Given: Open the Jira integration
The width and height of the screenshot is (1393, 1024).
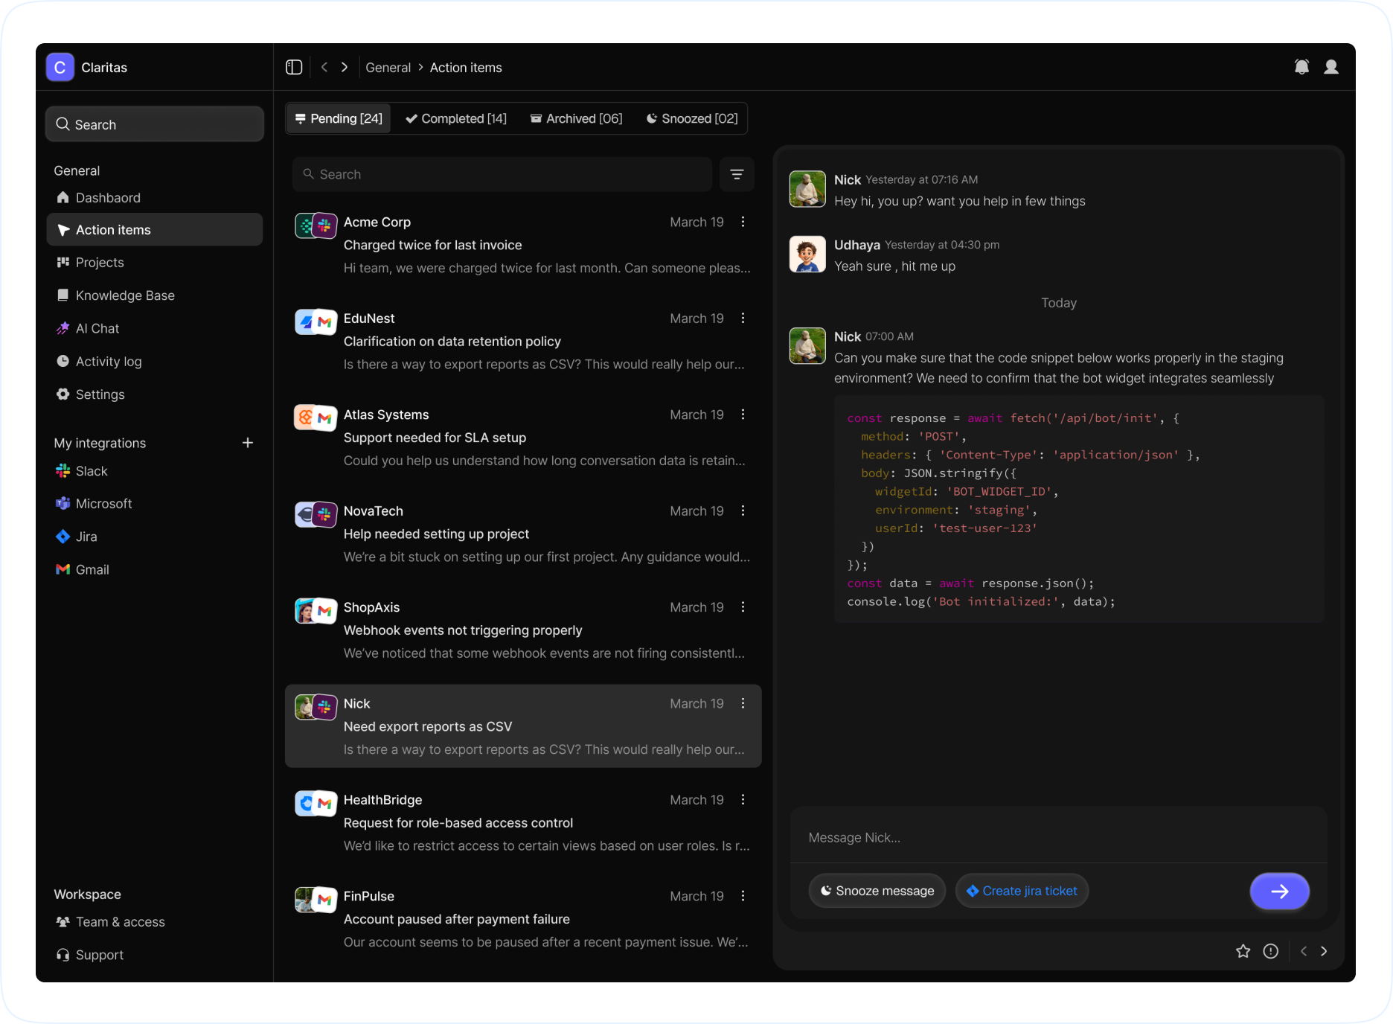Looking at the screenshot, I should tap(154, 537).
